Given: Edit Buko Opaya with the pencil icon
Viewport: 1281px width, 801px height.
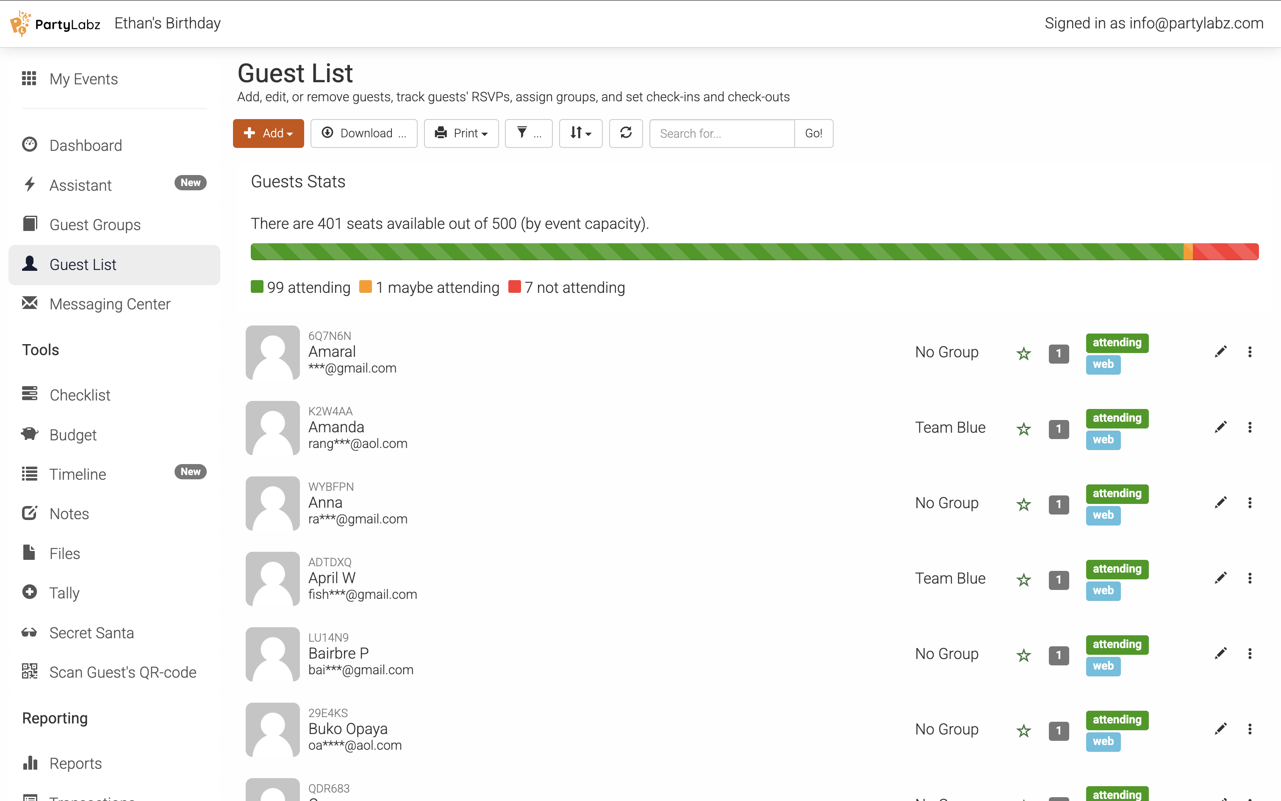Looking at the screenshot, I should pos(1221,729).
